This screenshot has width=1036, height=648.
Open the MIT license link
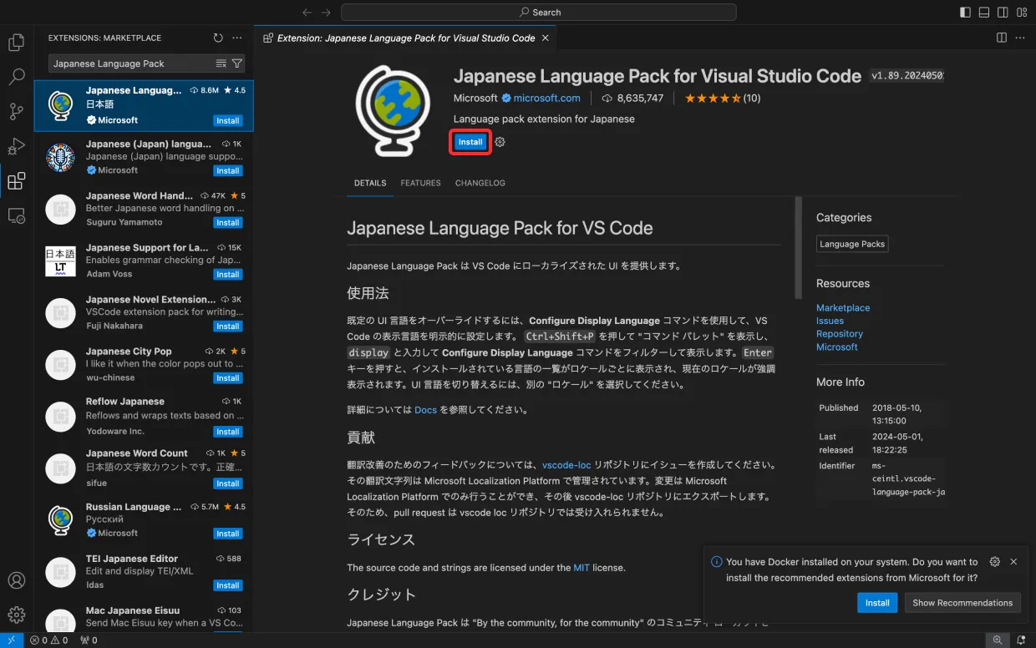pyautogui.click(x=581, y=568)
